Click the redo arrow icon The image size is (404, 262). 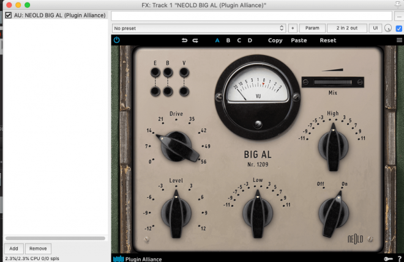point(195,40)
